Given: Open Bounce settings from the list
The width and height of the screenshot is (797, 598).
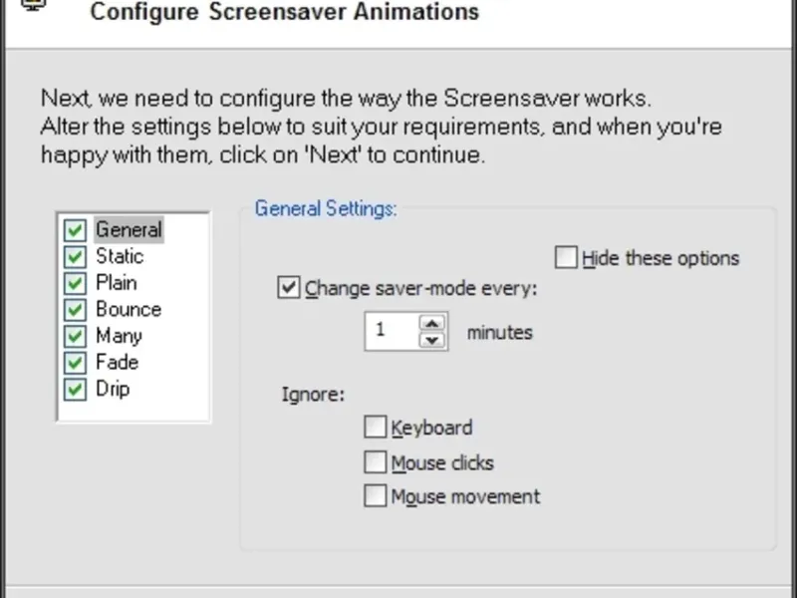Looking at the screenshot, I should coord(129,310).
